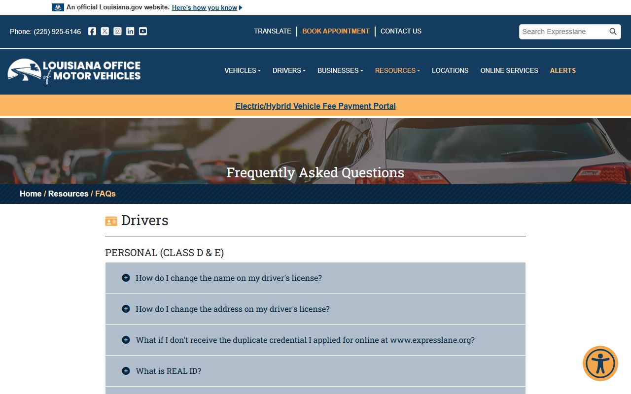
Task: Click 'PERSONAL (CLASS D & E)' heading
Action: [x=164, y=253]
